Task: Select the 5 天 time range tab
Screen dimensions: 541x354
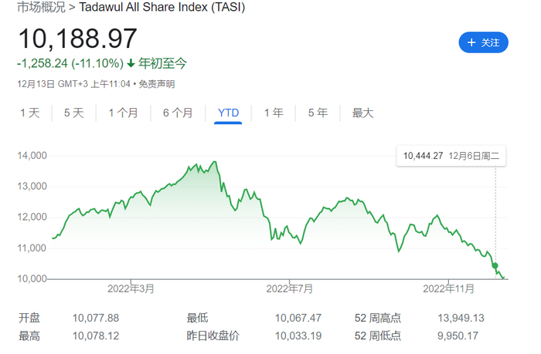Action: tap(74, 113)
